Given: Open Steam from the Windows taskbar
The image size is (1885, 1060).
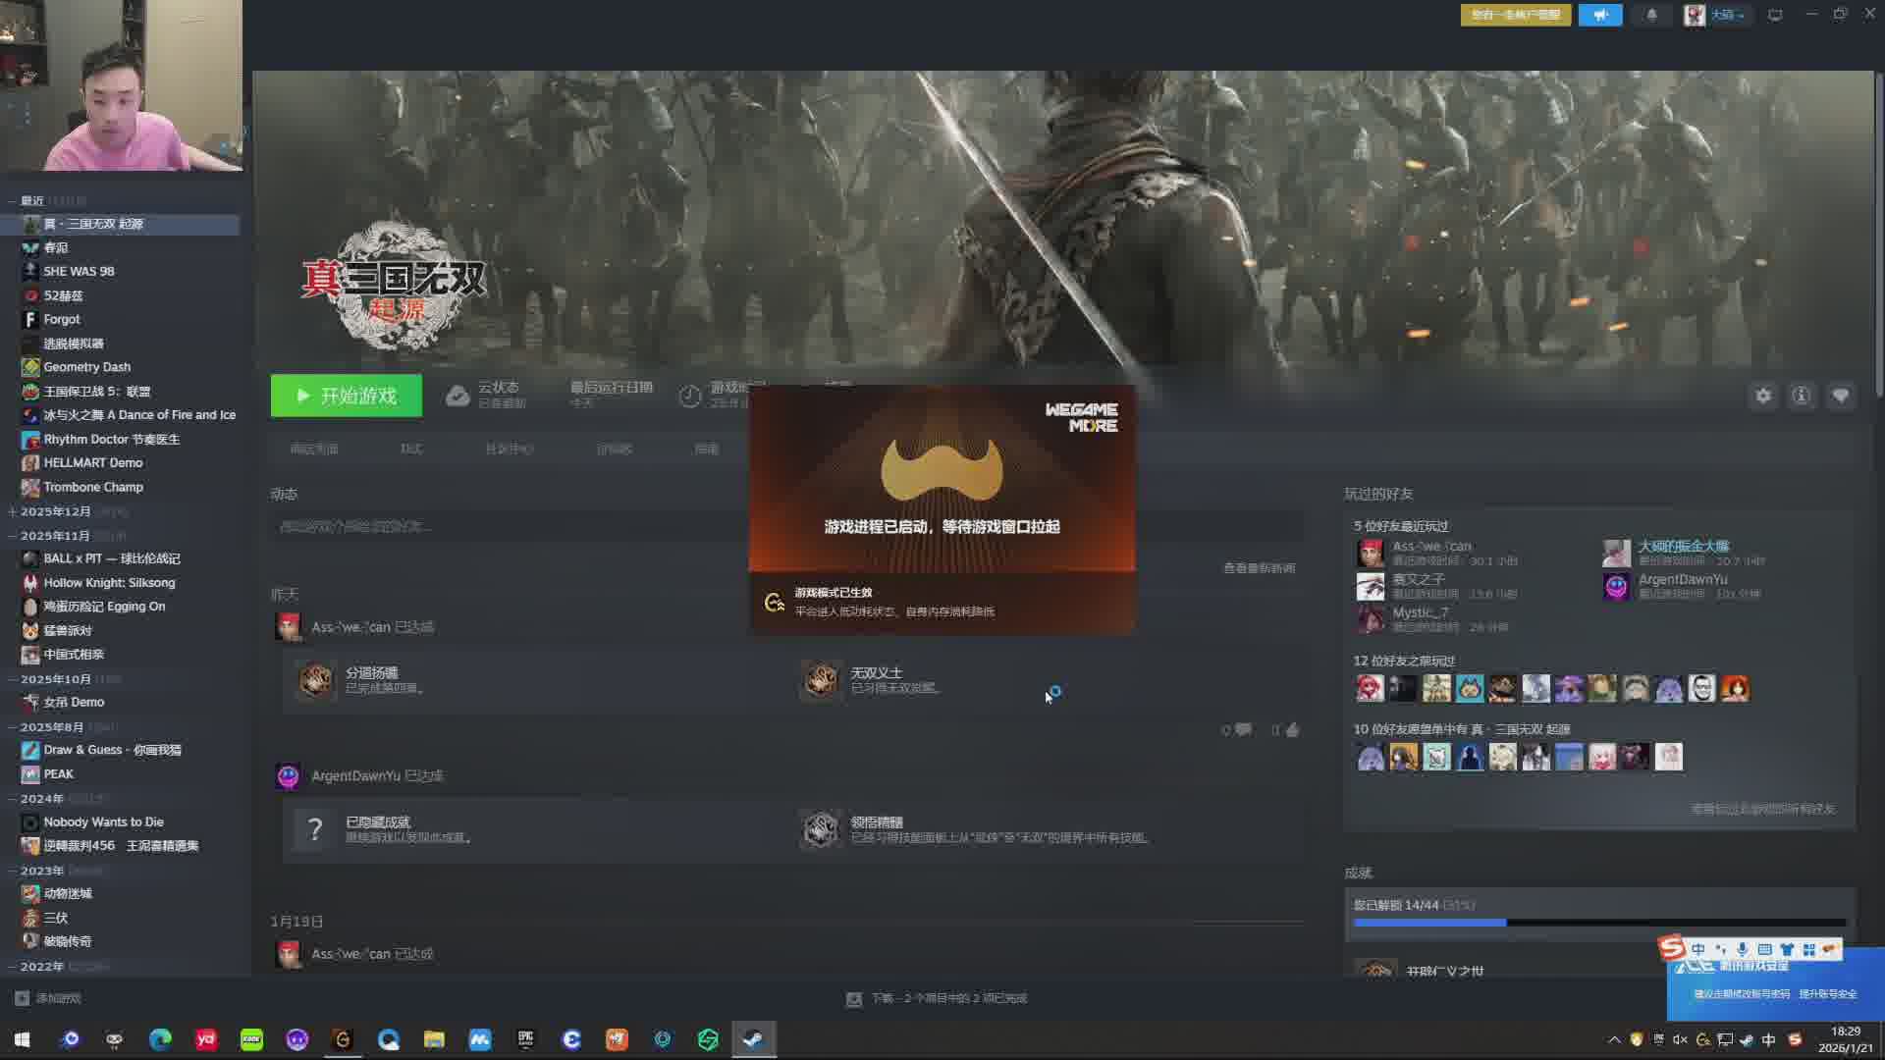Looking at the screenshot, I should point(754,1039).
